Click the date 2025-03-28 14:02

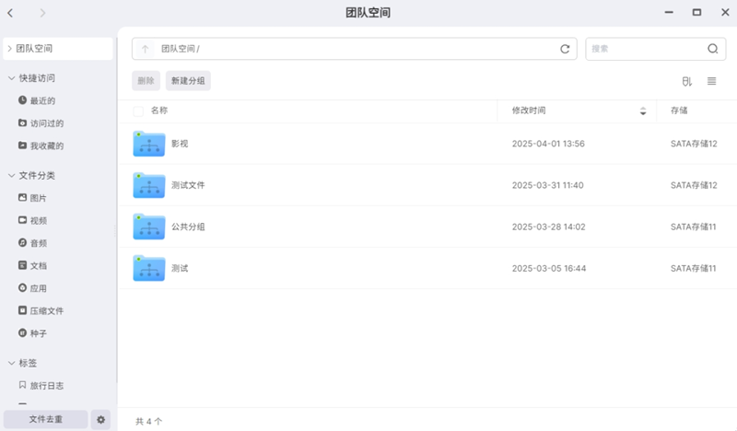point(548,227)
